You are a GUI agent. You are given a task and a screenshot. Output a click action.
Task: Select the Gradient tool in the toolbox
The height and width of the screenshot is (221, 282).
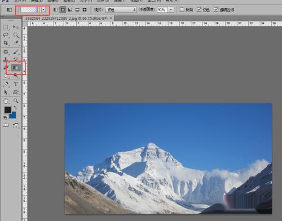click(x=16, y=68)
